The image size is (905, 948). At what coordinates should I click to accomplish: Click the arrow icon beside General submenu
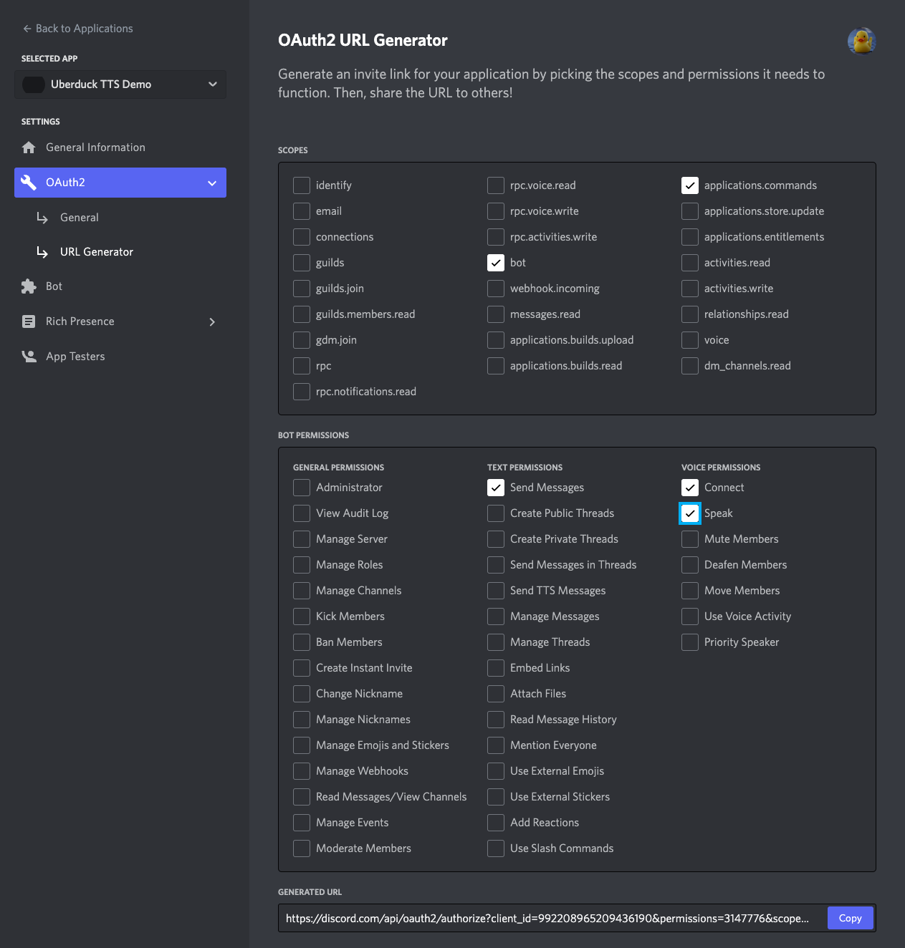[x=42, y=218]
